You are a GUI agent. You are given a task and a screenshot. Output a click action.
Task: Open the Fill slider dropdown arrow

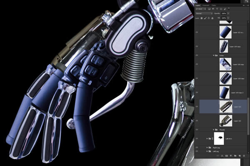[x=228, y=18]
